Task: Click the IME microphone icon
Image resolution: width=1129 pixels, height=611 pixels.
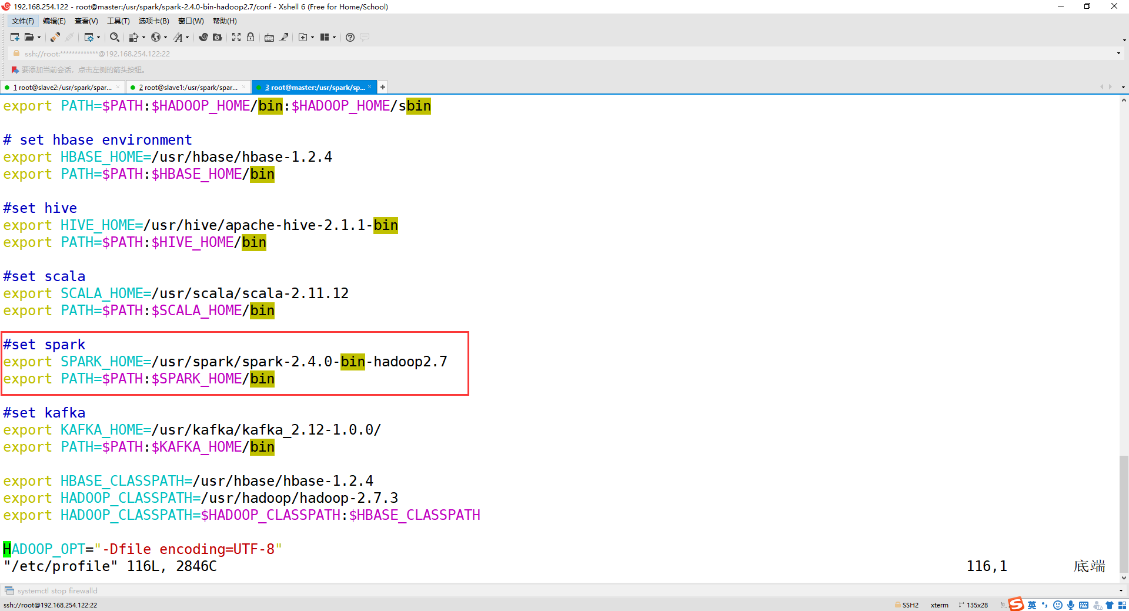Action: pos(1071,605)
